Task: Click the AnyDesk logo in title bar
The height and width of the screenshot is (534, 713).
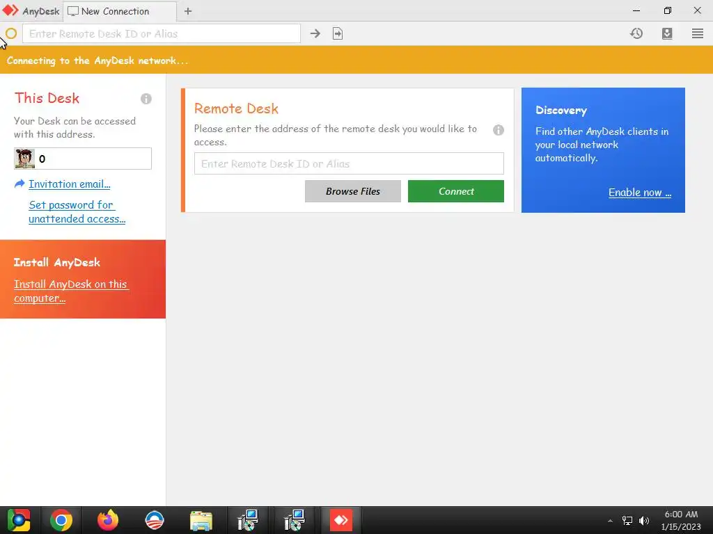Action: coord(10,10)
